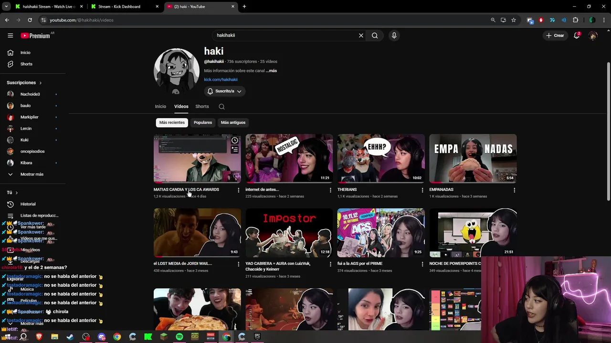Open the browser zoom indicator
This screenshot has height=343, width=611.
(x=493, y=20)
